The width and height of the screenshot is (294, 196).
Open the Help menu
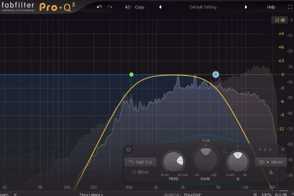[271, 7]
